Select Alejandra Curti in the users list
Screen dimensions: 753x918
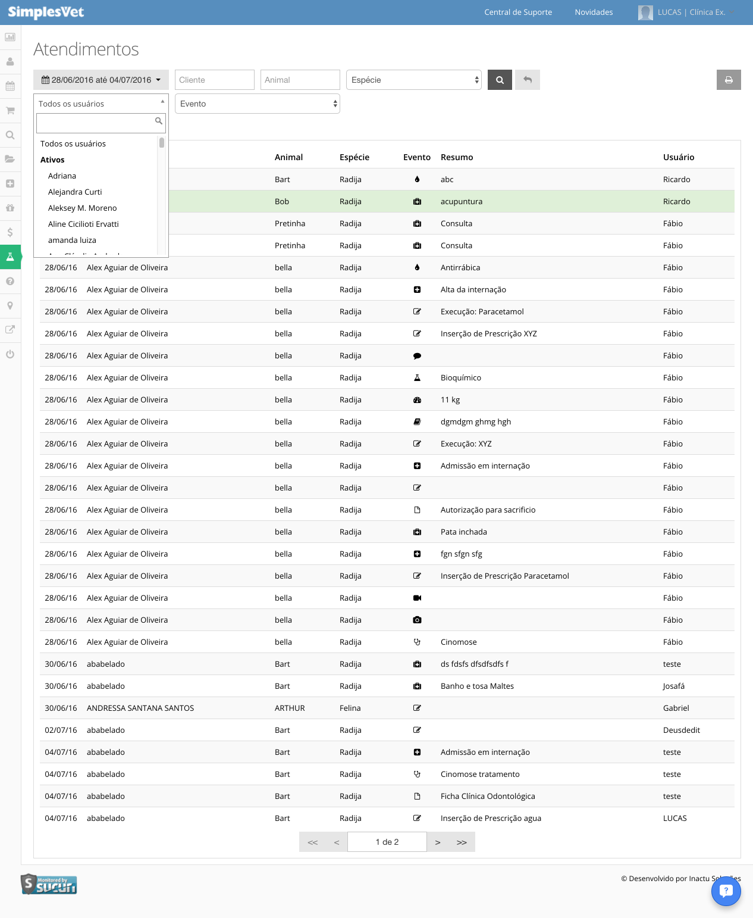(x=75, y=192)
